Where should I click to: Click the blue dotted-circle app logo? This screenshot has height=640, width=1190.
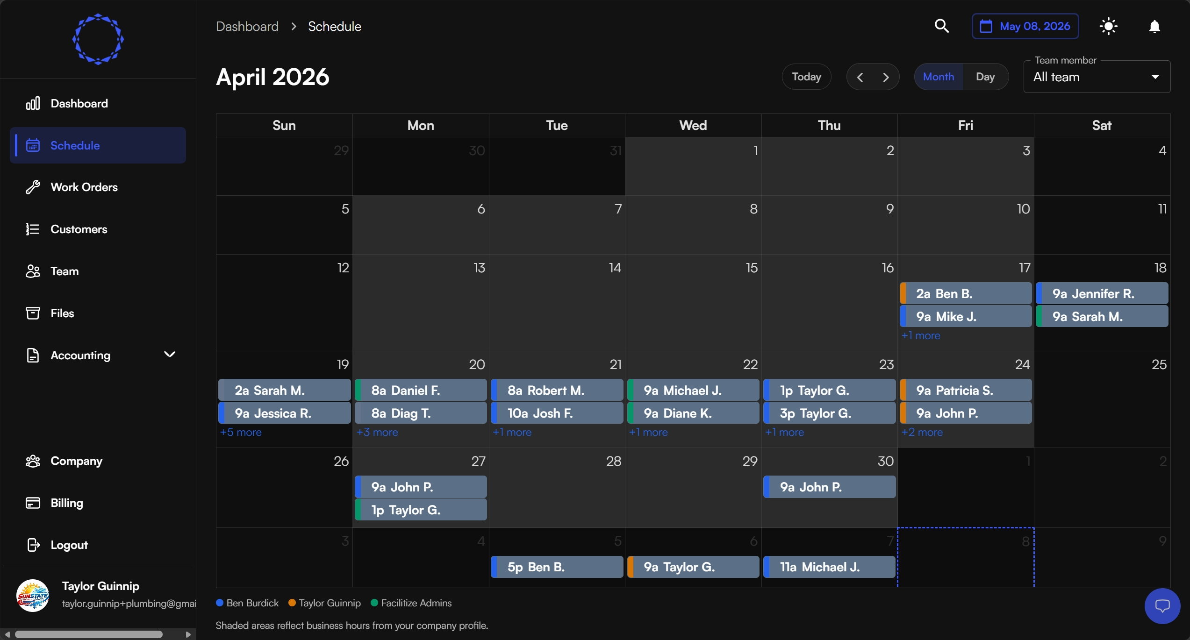coord(98,39)
